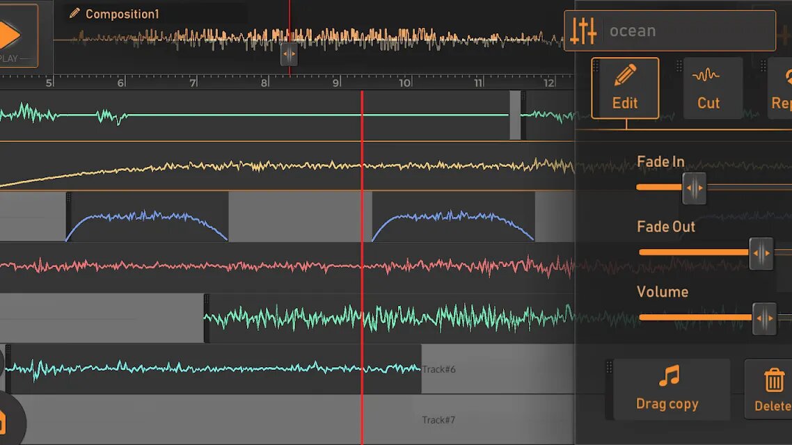Image resolution: width=792 pixels, height=445 pixels.
Task: Click timeline ruler at marker 6
Action: (120, 82)
